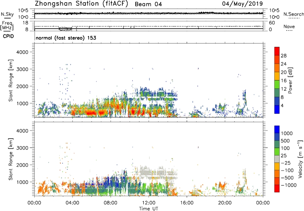Click the '18' frequency axis tick label

click(x=25, y=23)
